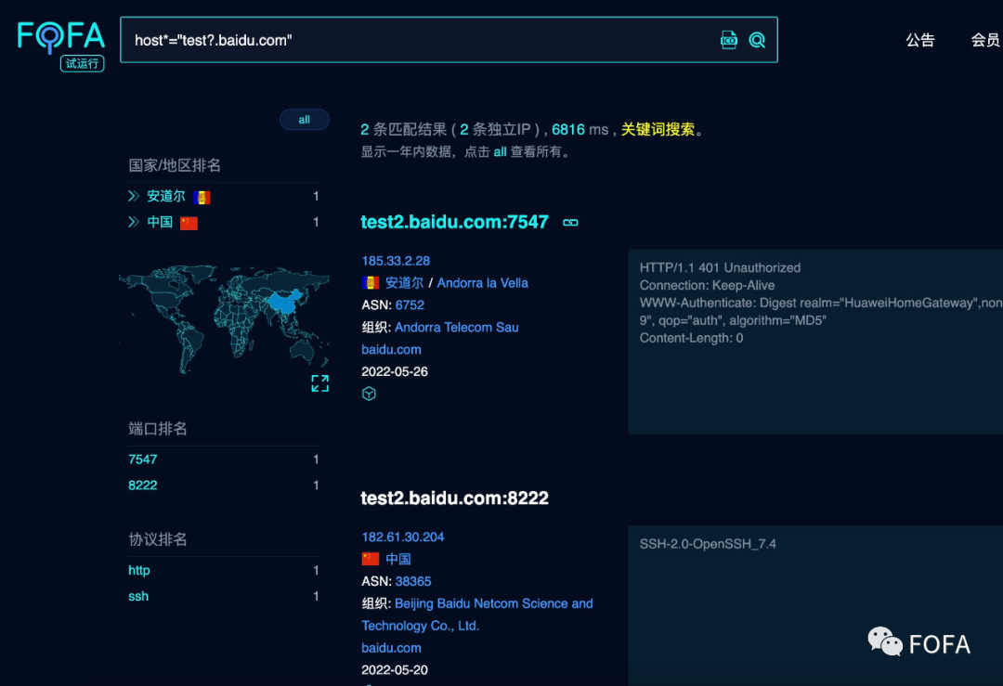Click the 端口排名 heading

158,429
